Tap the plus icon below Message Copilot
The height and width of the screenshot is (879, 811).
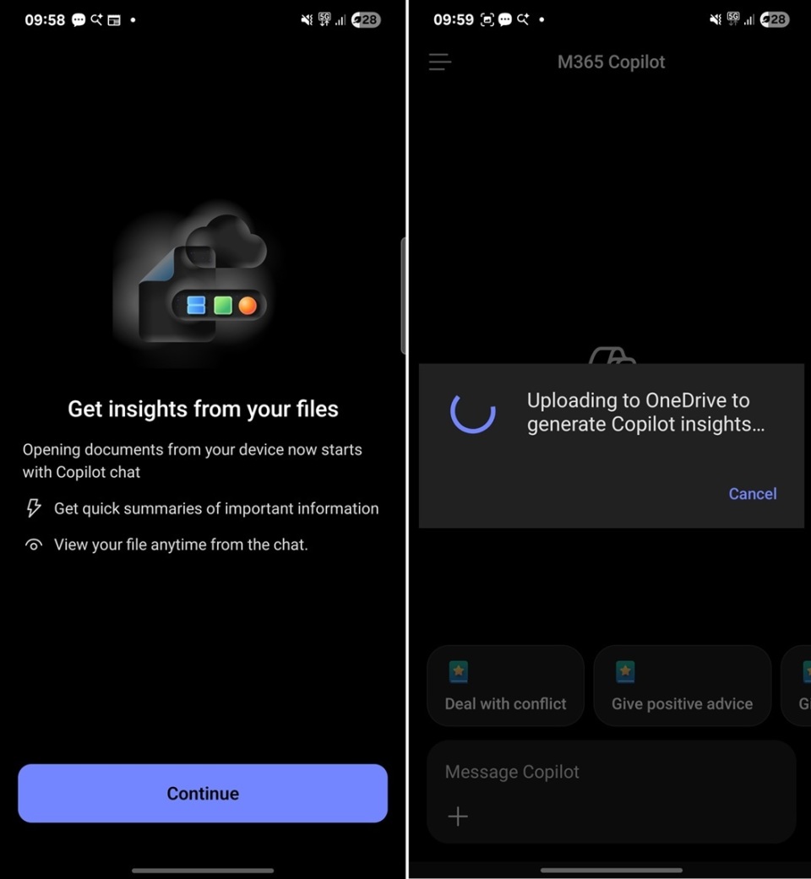(458, 817)
